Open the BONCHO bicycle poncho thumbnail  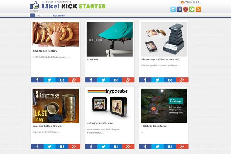[x=110, y=39]
